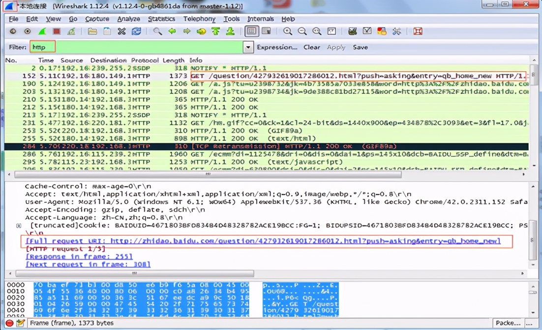Edit capture filters from the toolbar
The width and height of the screenshot is (542, 330).
pos(353,31)
